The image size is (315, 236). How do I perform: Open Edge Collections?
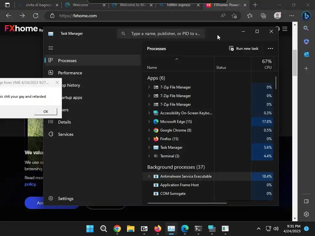click(263, 16)
